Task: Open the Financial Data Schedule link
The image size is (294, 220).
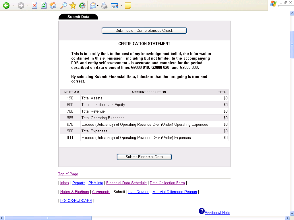Action: click(x=126, y=183)
